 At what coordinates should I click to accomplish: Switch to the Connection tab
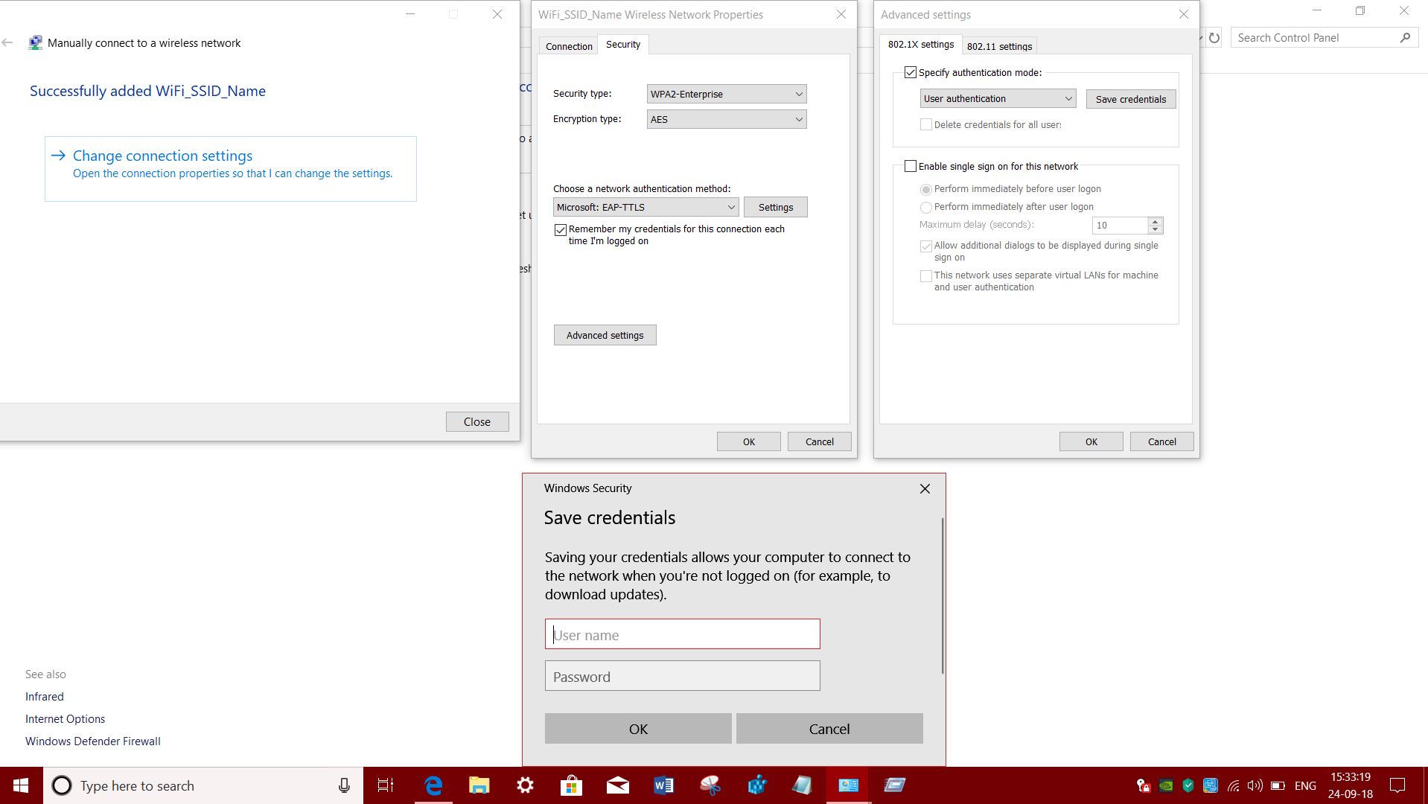tap(569, 46)
